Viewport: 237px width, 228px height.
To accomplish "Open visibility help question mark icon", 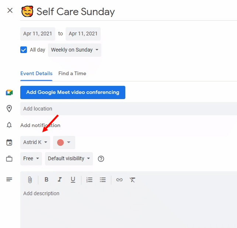I will 101,159.
